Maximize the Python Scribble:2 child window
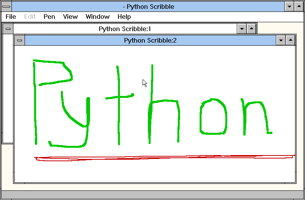 291,40
